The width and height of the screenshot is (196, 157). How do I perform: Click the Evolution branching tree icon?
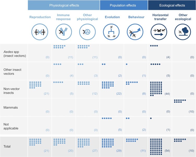(111, 32)
